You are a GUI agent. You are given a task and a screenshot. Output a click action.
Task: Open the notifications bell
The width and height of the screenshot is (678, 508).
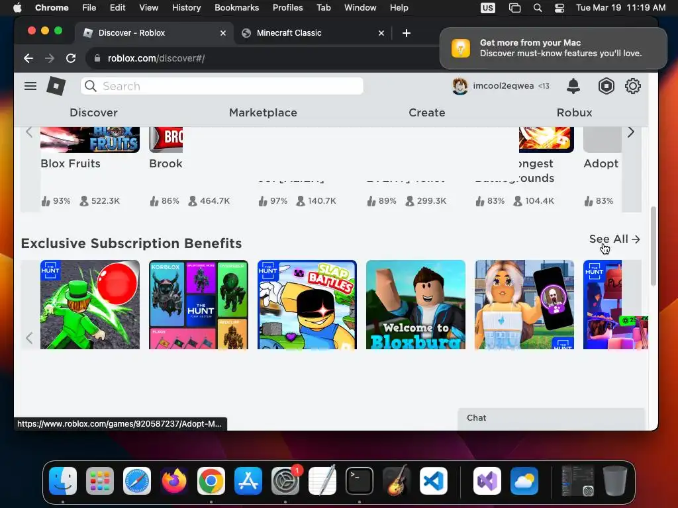pyautogui.click(x=573, y=86)
